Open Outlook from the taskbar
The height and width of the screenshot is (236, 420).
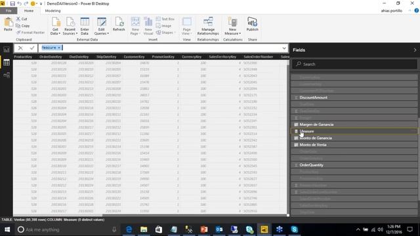click(219, 229)
